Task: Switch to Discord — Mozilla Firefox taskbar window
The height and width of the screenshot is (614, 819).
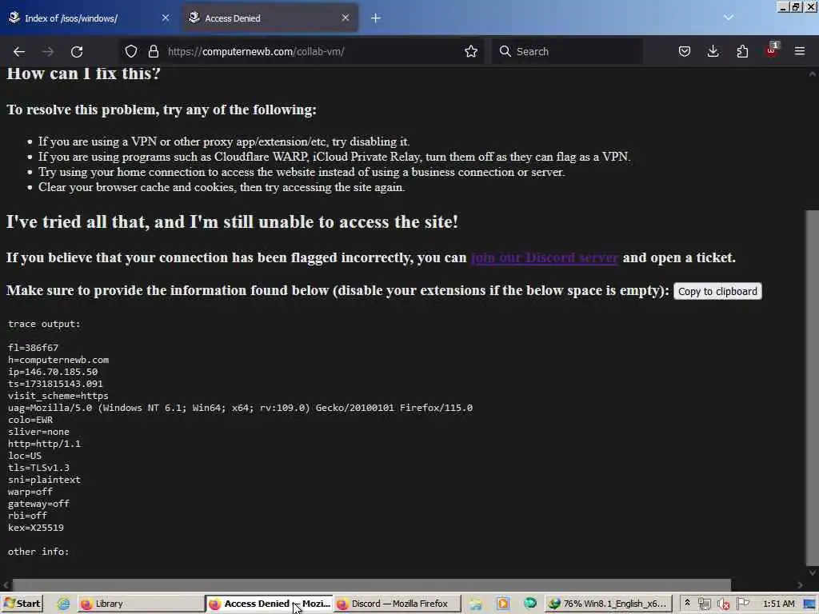Action: 398,604
